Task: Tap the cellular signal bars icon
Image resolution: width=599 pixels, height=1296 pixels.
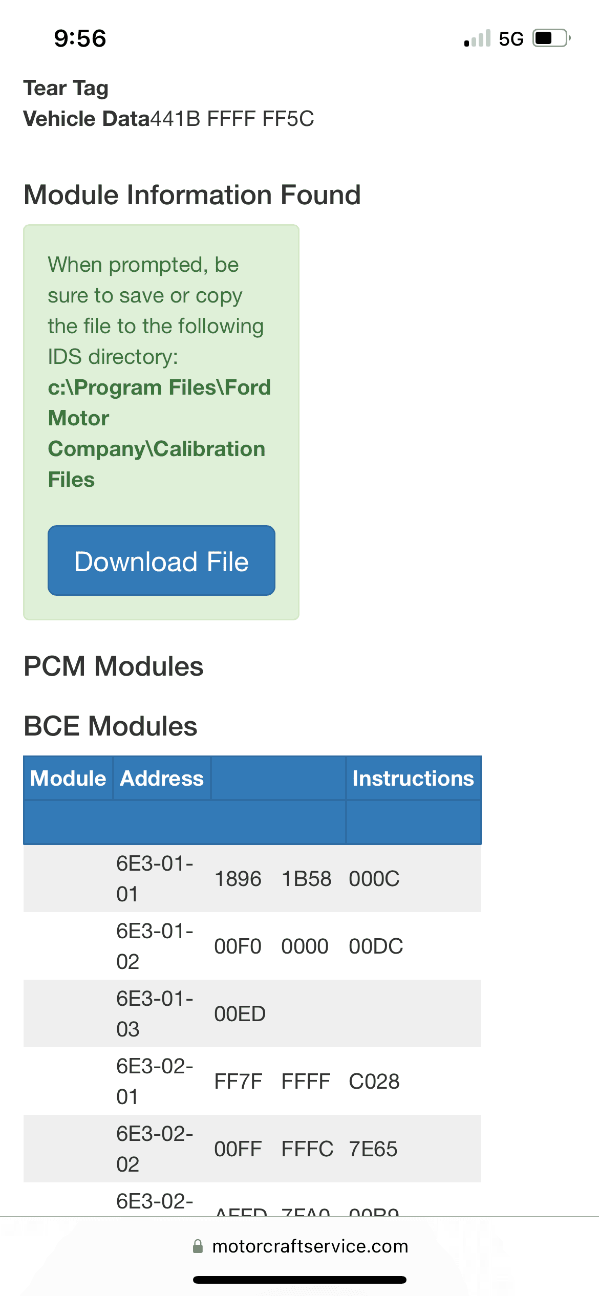Action: coord(477,39)
